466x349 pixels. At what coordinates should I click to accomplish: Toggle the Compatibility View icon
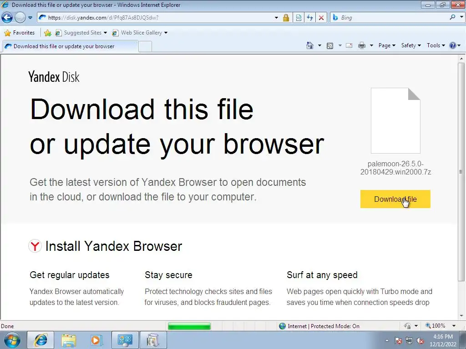click(299, 18)
